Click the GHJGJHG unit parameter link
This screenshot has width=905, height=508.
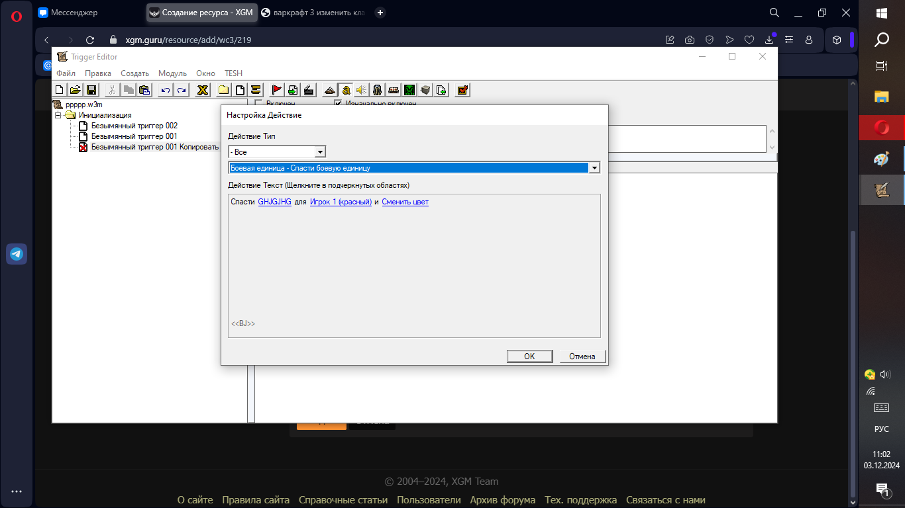coord(274,202)
